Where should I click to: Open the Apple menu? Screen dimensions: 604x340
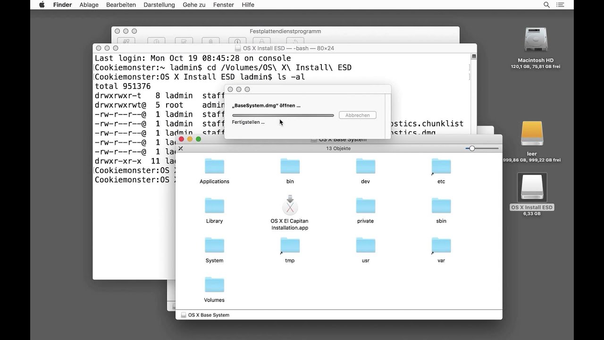point(42,5)
